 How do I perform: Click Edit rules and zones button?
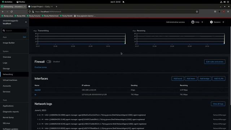point(215,62)
